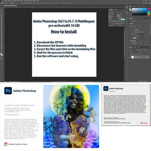Hide the Background layer with eye icon
The image size is (151, 151).
130,57
